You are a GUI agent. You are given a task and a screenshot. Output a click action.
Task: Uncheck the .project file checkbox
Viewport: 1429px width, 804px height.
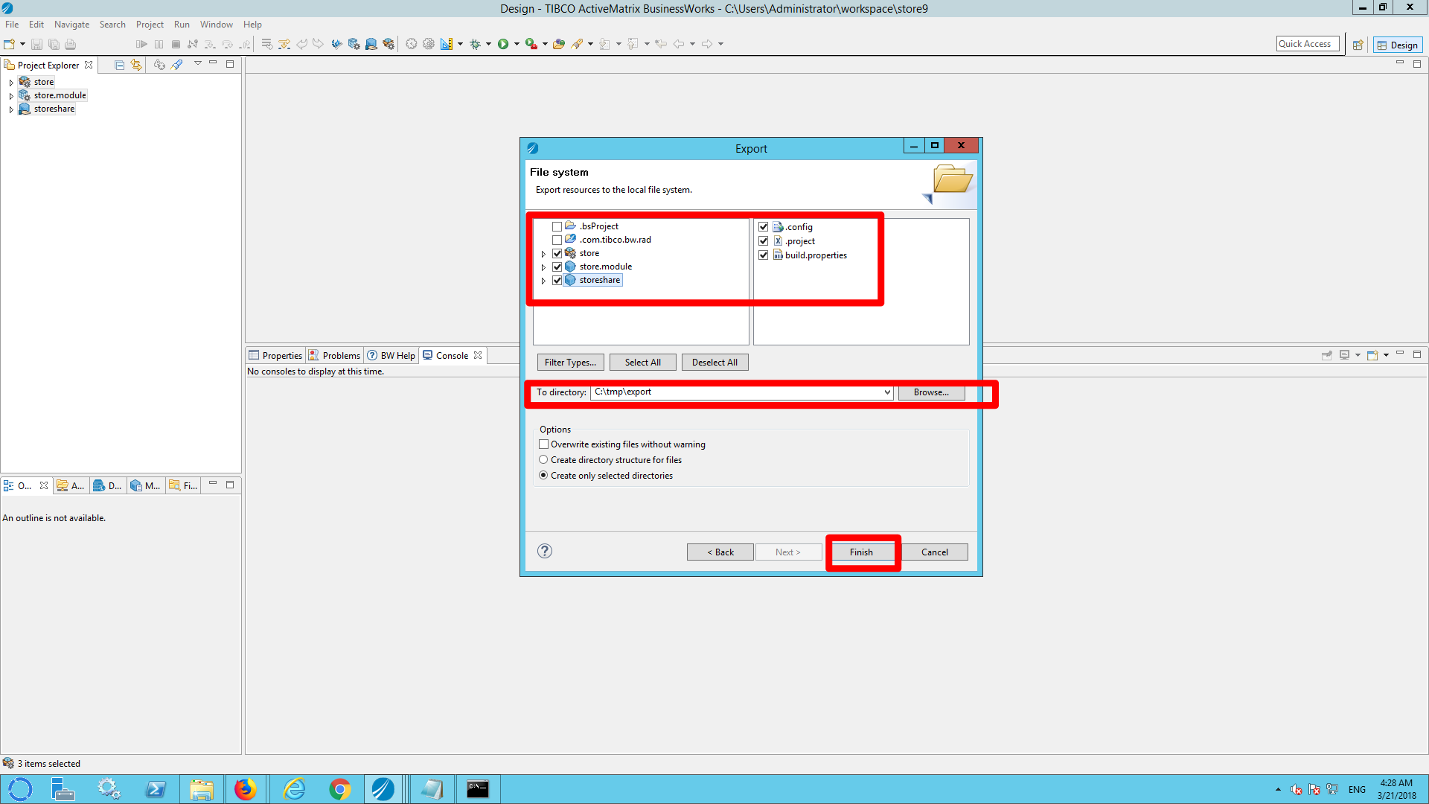[763, 241]
